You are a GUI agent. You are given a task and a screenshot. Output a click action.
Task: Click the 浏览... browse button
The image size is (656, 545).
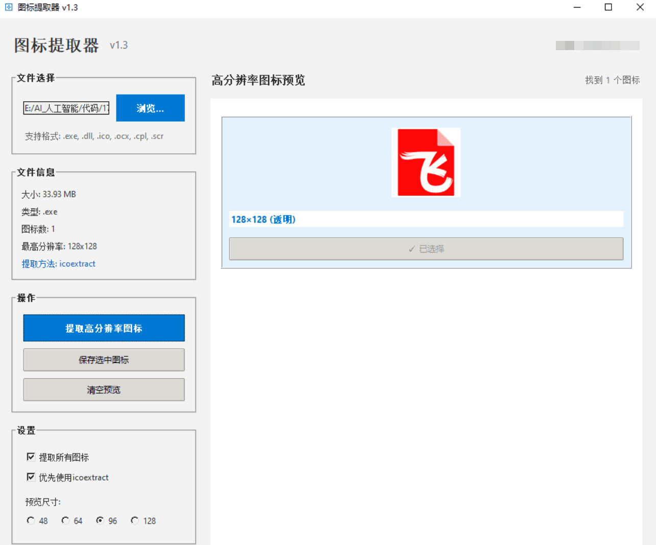(150, 108)
